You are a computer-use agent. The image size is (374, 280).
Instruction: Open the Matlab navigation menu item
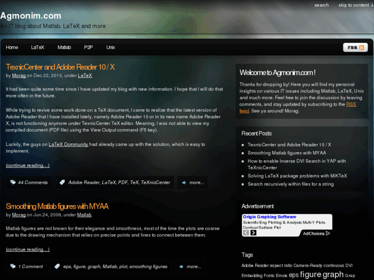64,47
